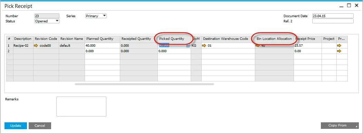Click row 2 Picked Quantity 0.000 cell
The image size is (363, 134).
174,51
